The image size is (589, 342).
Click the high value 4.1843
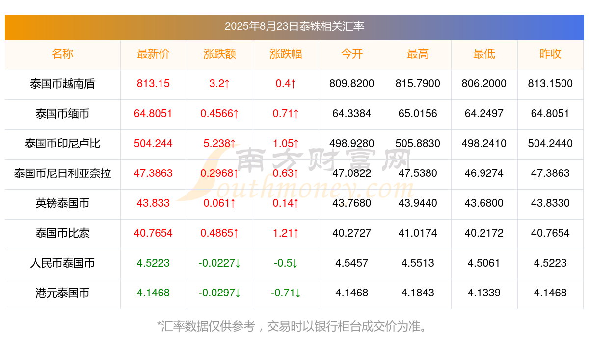click(x=418, y=293)
